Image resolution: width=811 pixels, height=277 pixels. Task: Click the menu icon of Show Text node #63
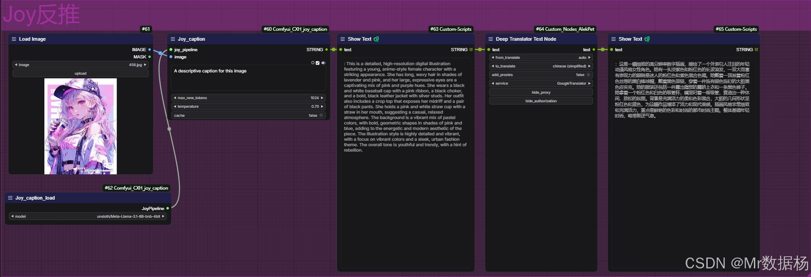tap(343, 39)
